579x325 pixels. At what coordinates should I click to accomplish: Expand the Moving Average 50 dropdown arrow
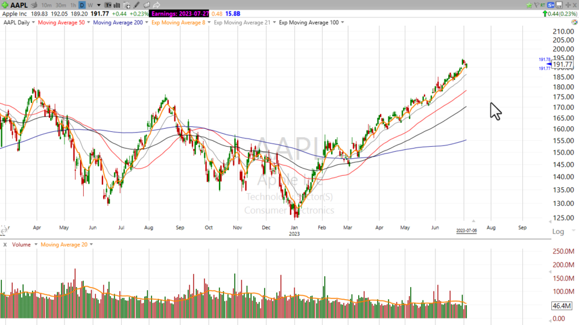point(88,22)
